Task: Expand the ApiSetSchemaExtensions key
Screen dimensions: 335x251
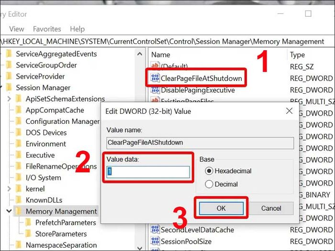Action: coord(9,99)
